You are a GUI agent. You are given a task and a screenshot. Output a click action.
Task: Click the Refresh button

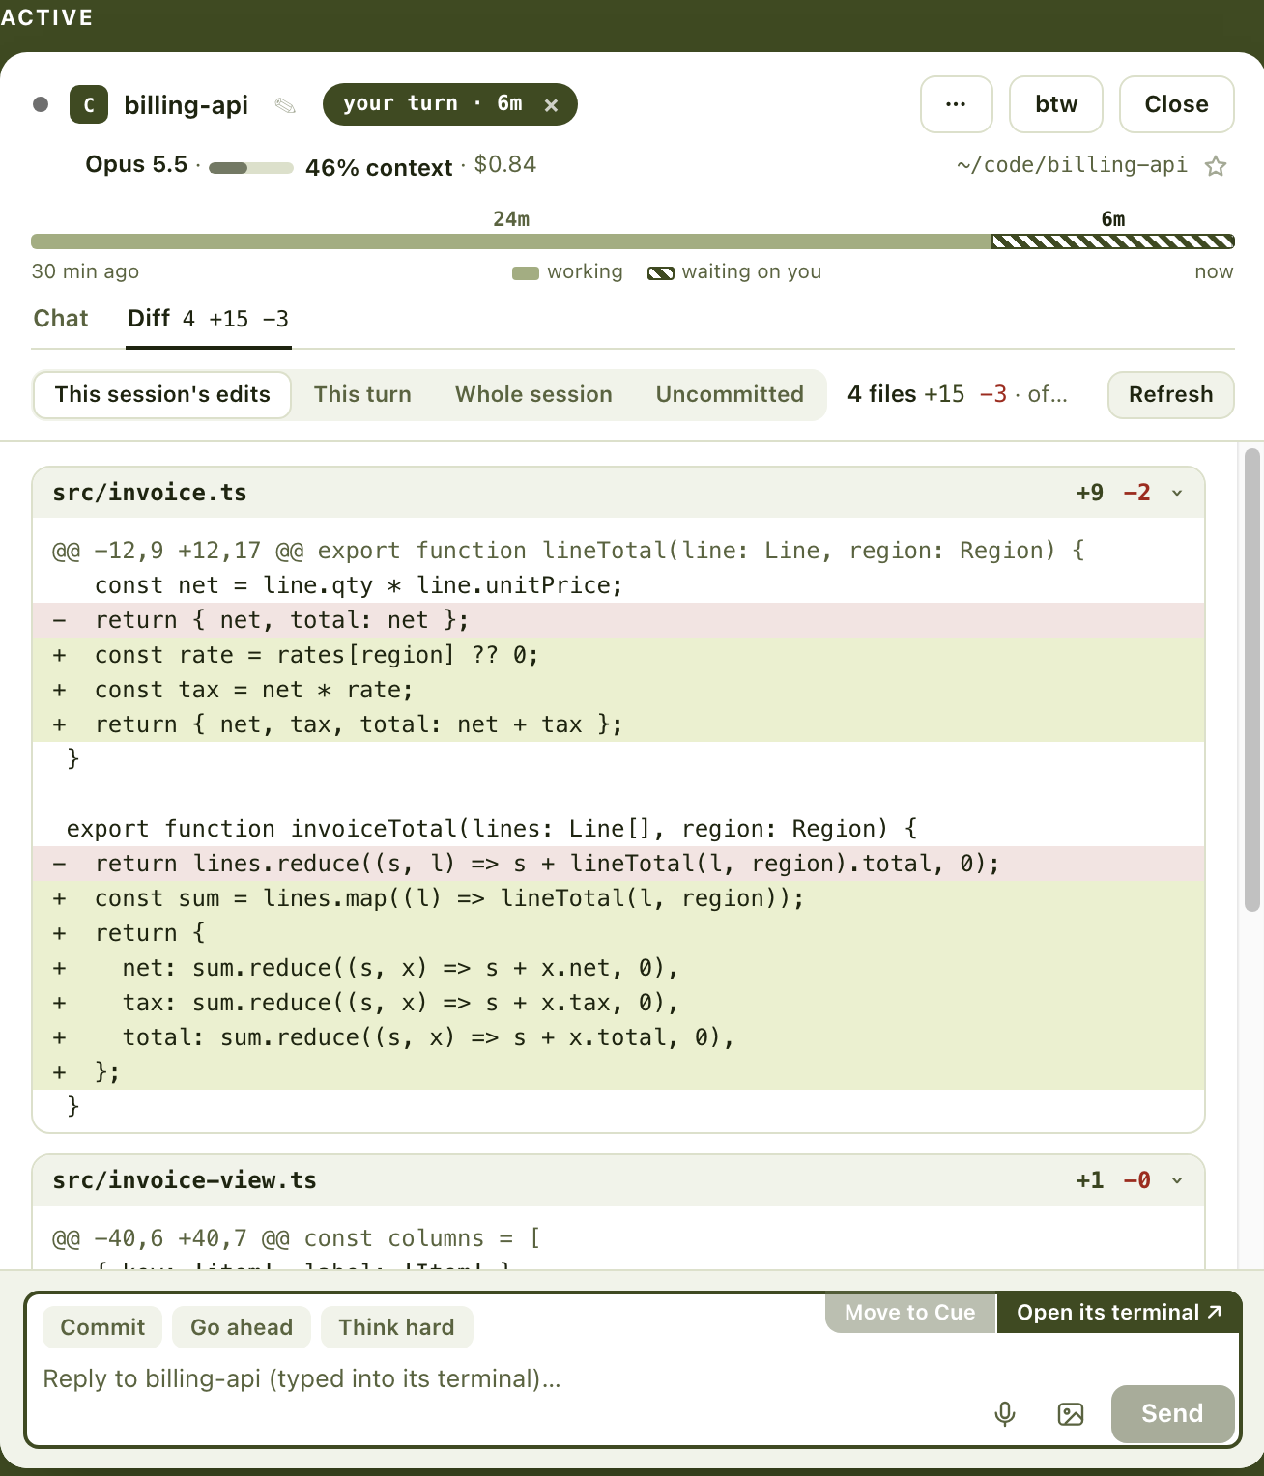coord(1170,395)
